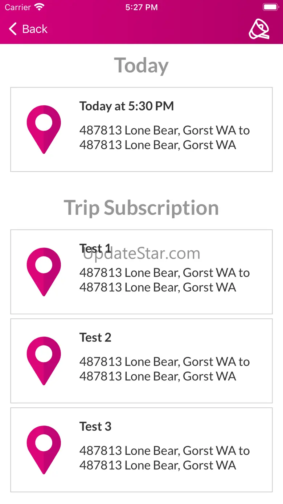The image size is (283, 504).
Task: Tap the Trip Subscription section heading
Action: tap(141, 208)
